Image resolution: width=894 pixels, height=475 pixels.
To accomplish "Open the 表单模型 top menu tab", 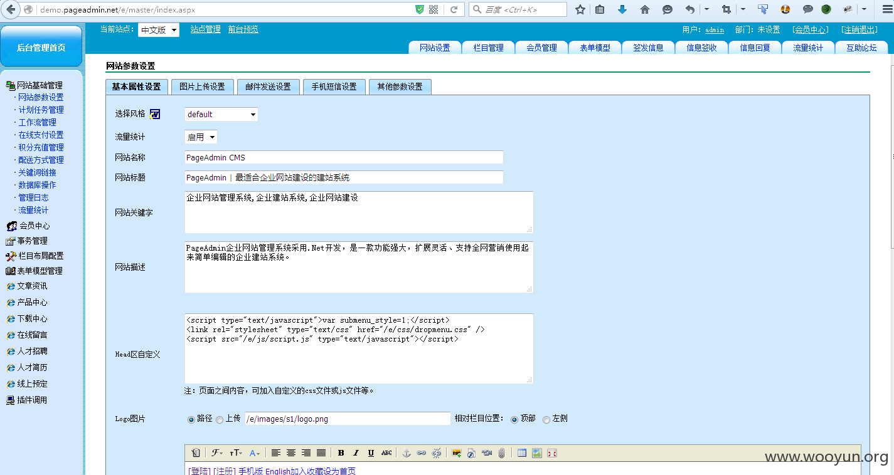I will click(595, 48).
